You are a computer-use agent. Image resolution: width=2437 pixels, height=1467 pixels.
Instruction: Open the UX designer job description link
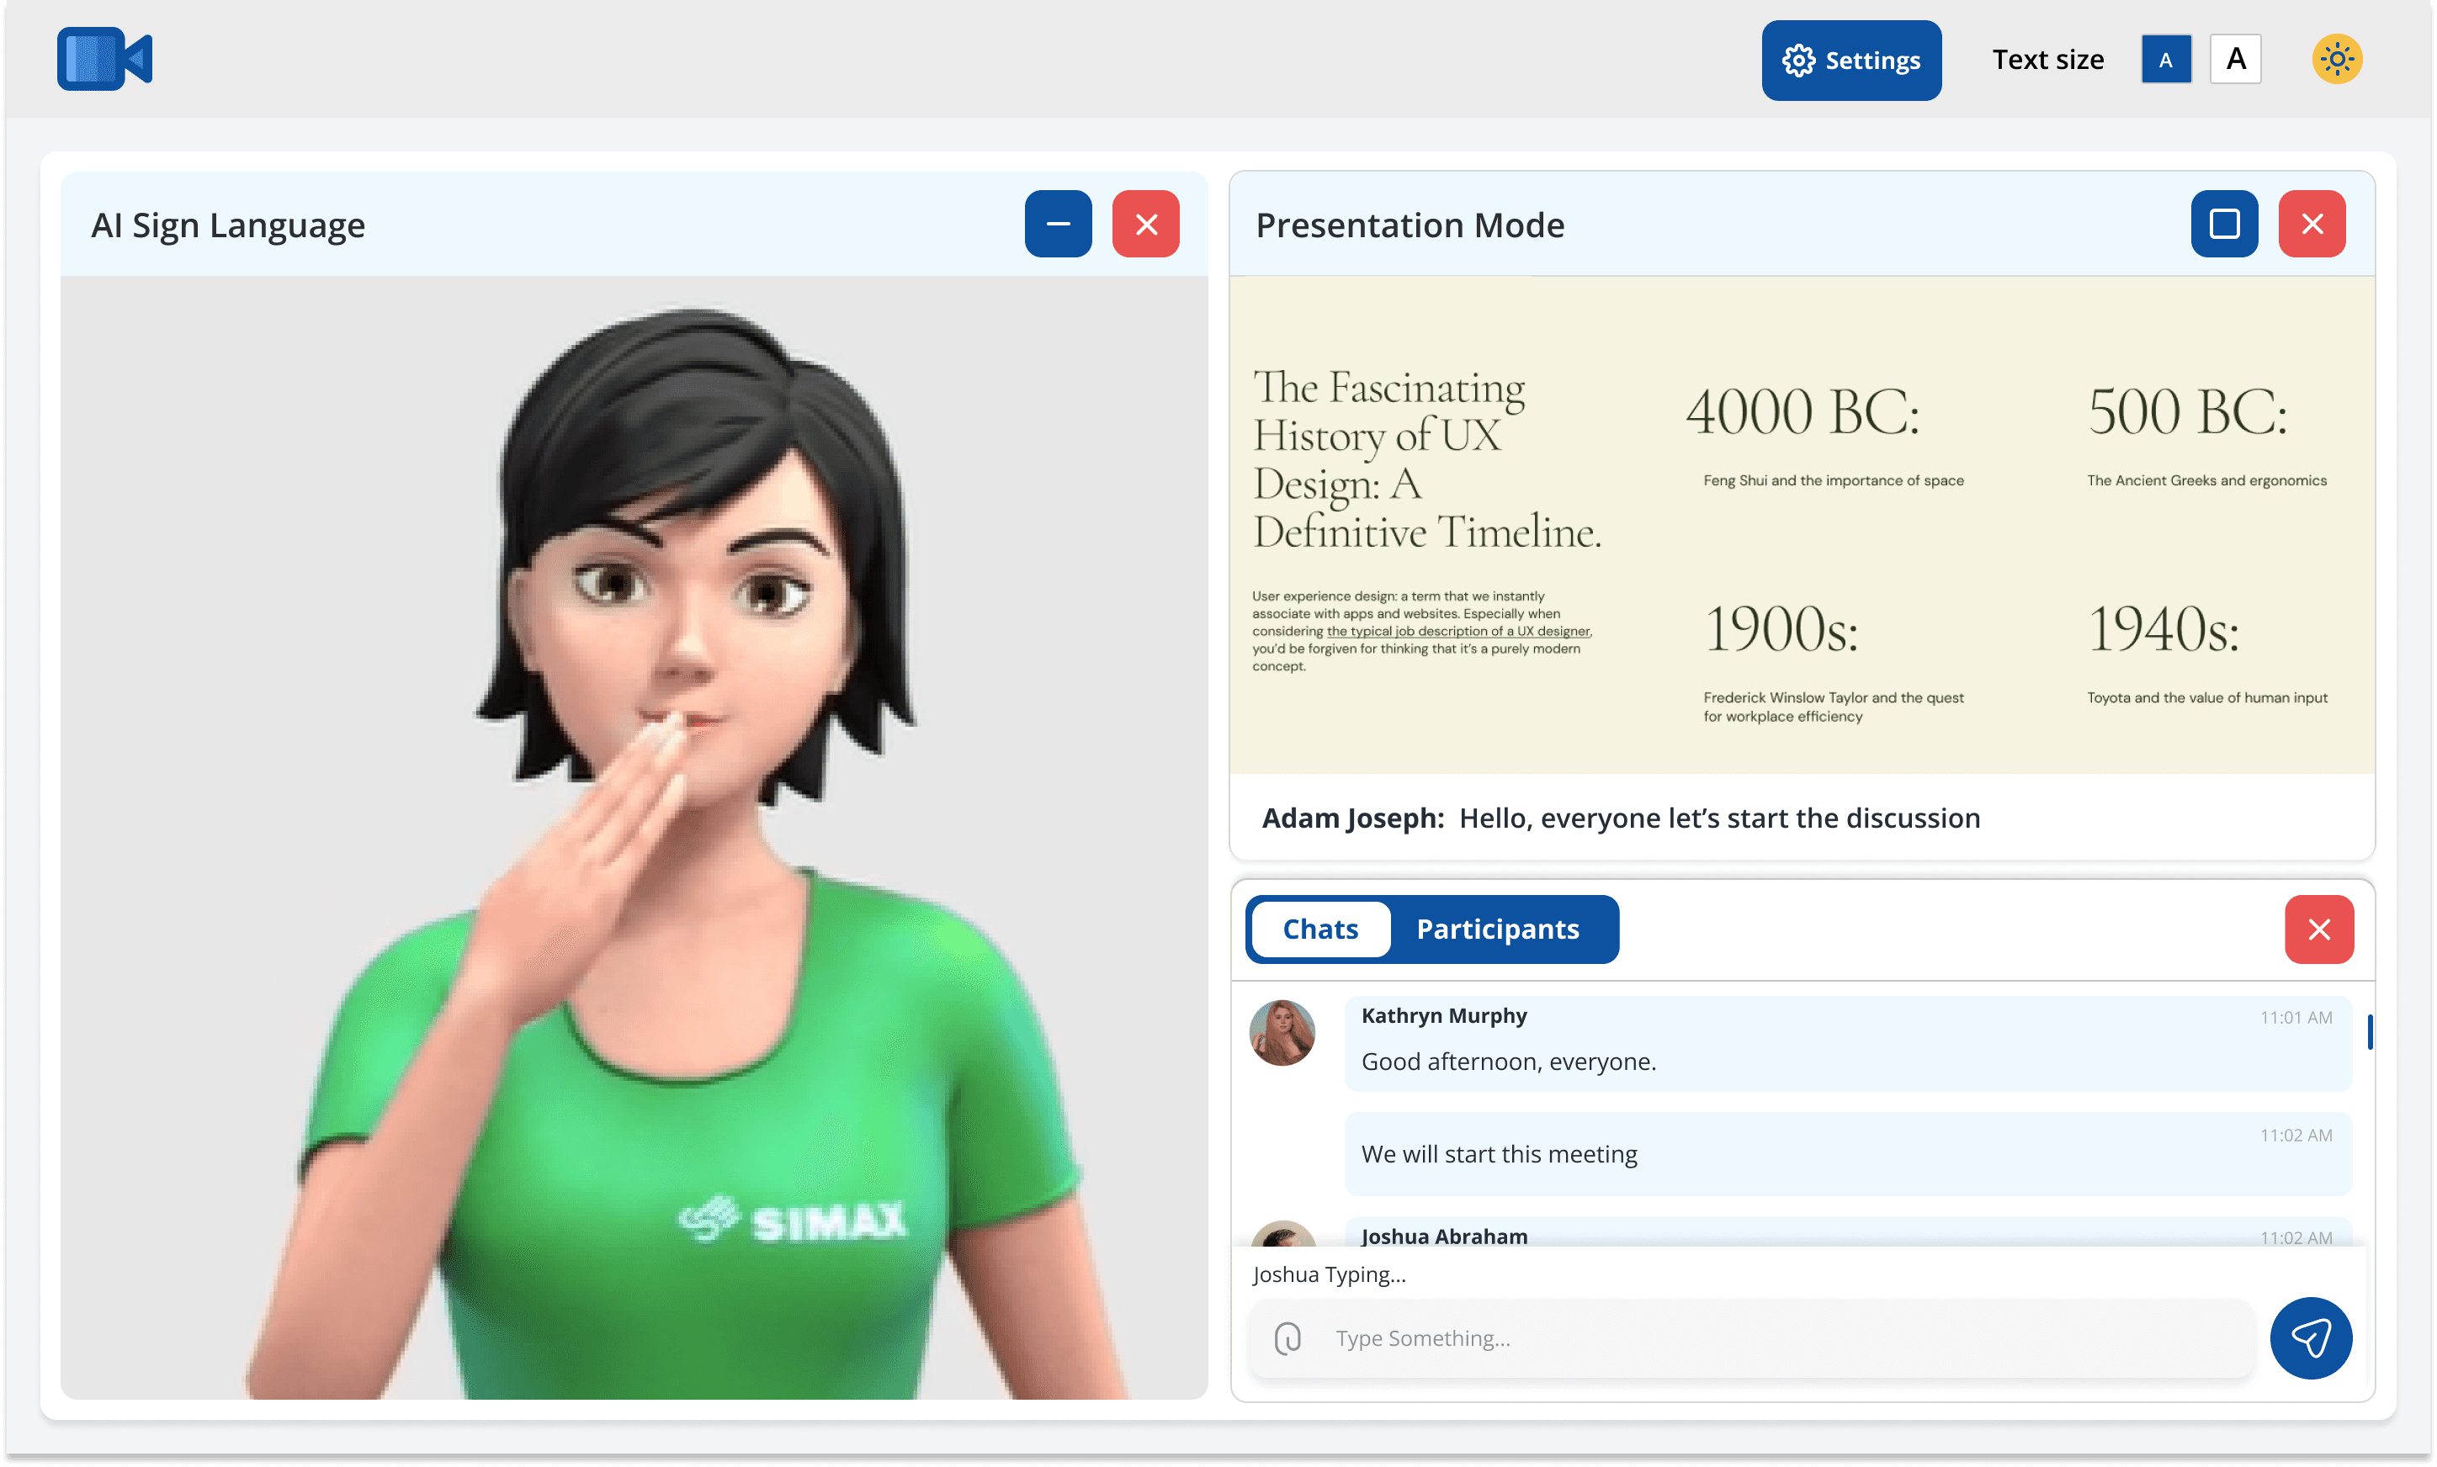[1458, 632]
